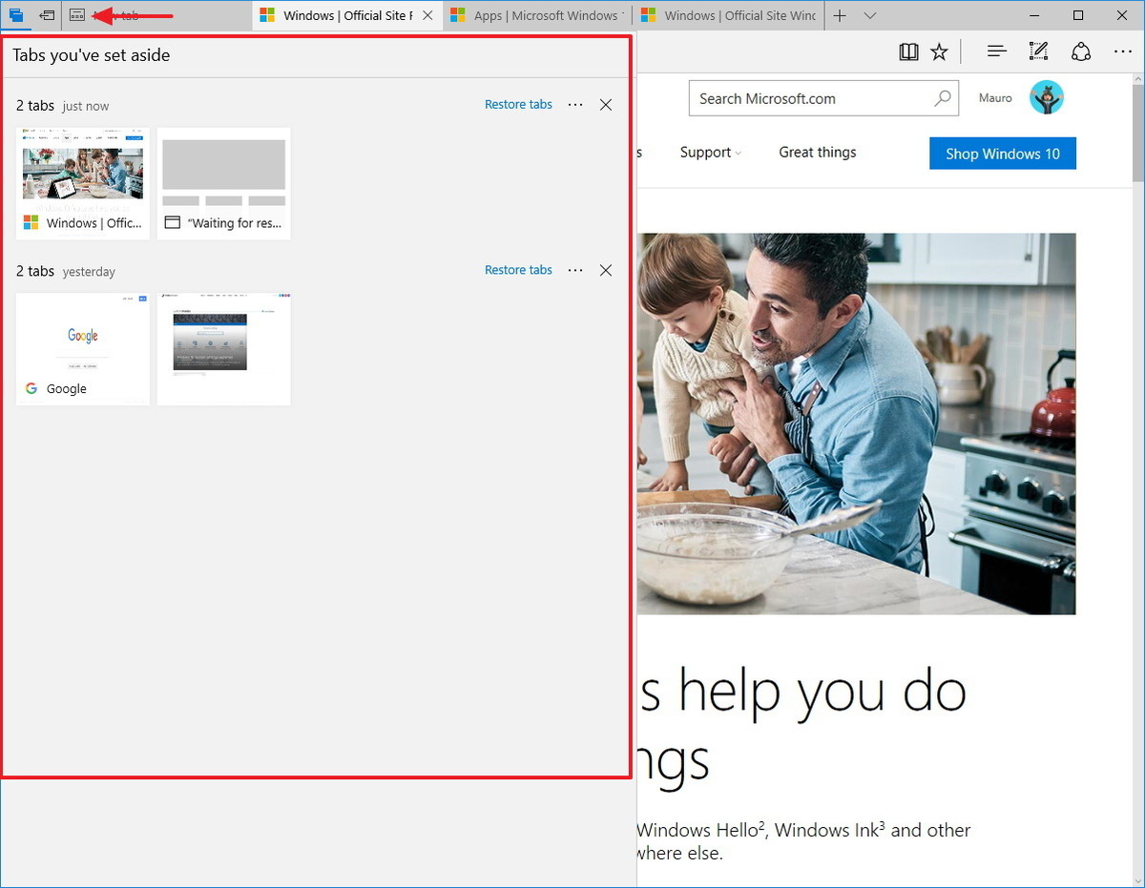Remove yesterday's tab group with its X
Screen dimensions: 1145x888
tap(606, 270)
